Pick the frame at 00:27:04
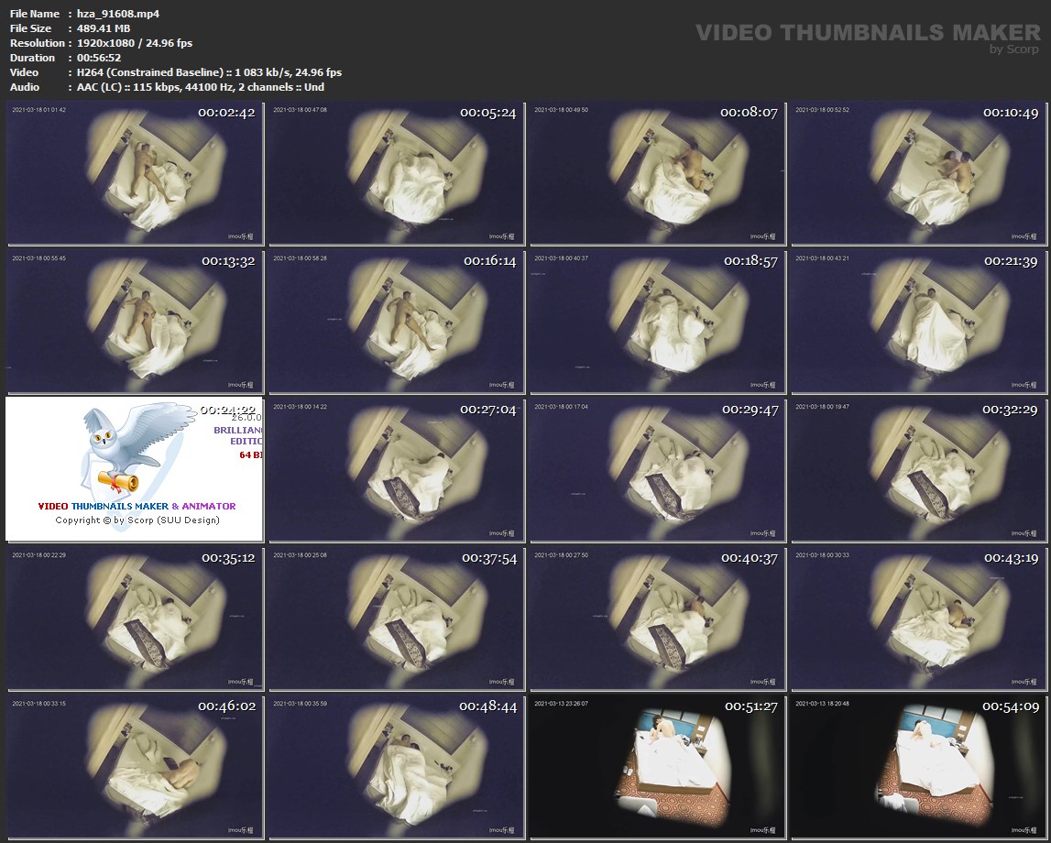 coord(396,470)
